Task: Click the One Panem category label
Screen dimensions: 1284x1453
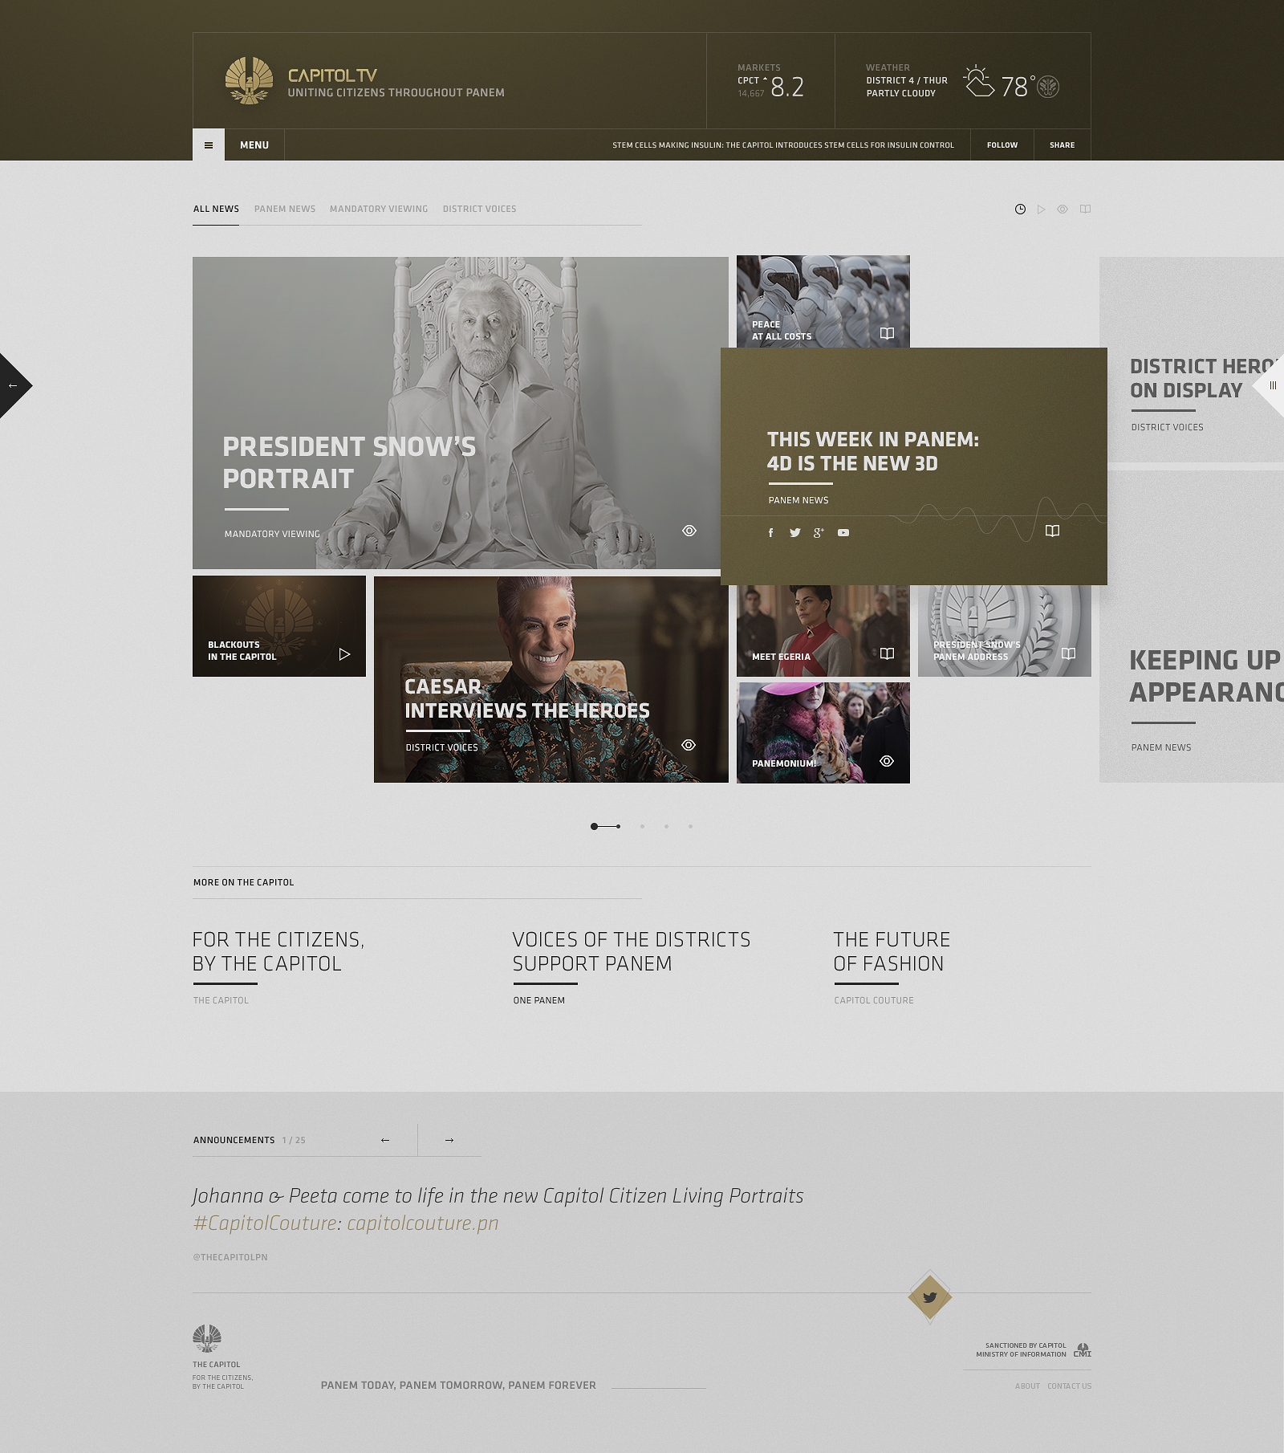Action: tap(539, 1001)
